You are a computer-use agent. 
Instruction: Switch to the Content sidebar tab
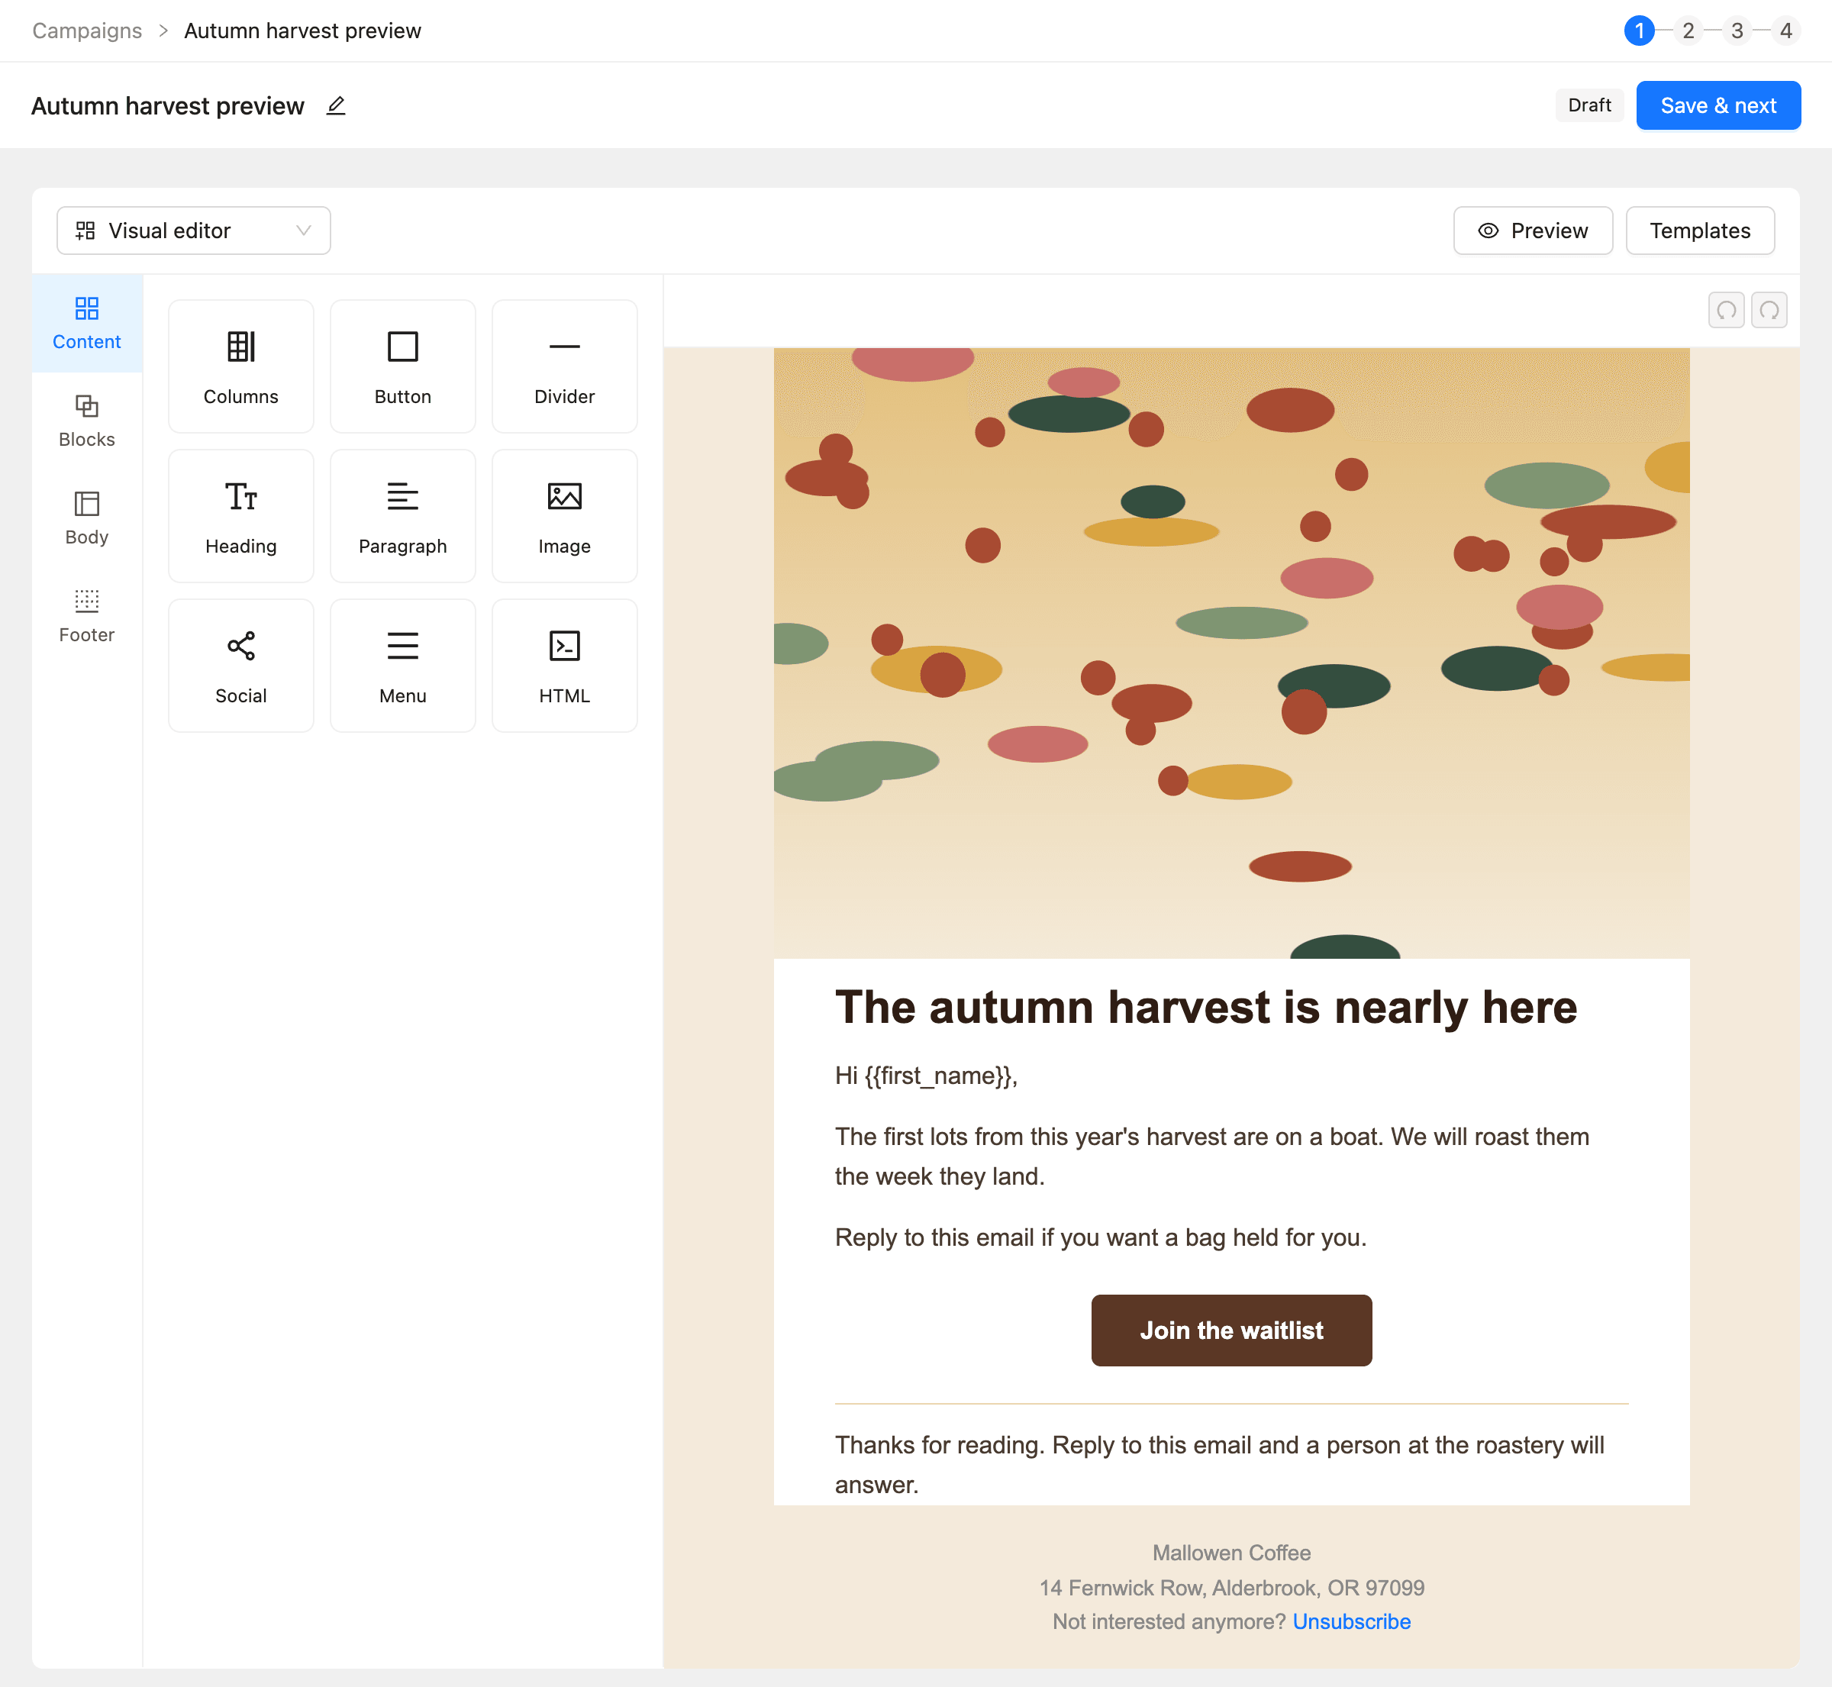87,323
